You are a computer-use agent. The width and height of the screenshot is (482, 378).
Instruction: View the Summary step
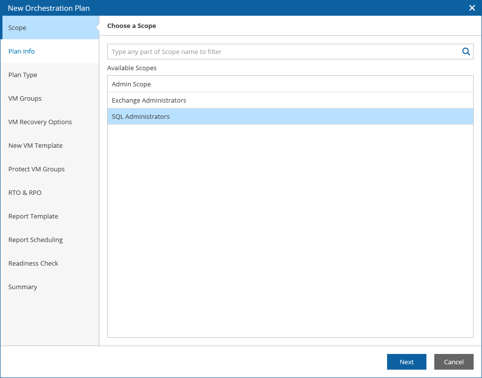23,287
